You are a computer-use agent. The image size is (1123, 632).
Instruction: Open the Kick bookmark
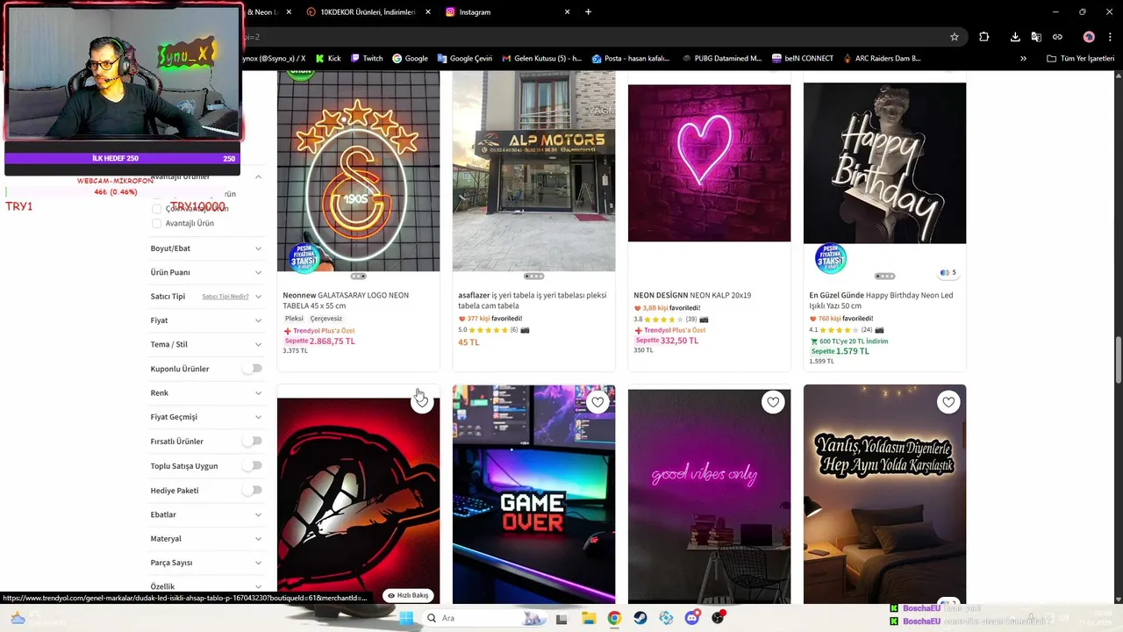pyautogui.click(x=327, y=59)
